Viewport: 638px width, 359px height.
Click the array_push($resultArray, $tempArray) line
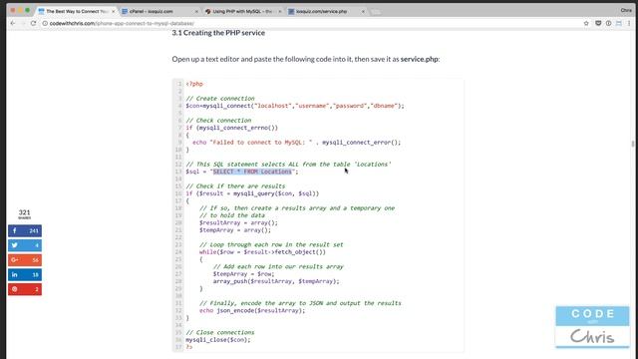pos(276,281)
